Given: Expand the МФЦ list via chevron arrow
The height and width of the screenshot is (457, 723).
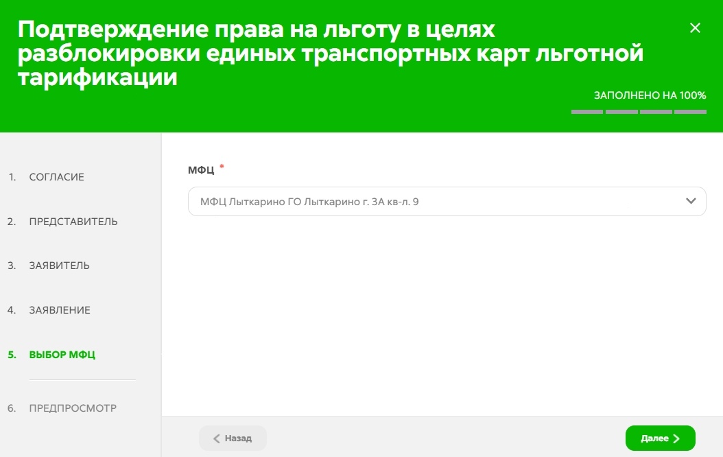Looking at the screenshot, I should coord(691,201).
